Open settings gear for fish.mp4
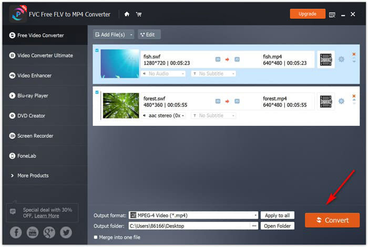This screenshot has height=247, width=368. click(x=341, y=59)
